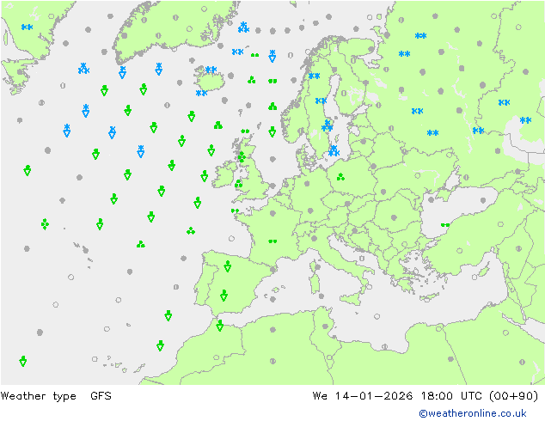
Task: Click the green rain cluster symbol in the far-west Atlantic
Action: [x=45, y=224]
